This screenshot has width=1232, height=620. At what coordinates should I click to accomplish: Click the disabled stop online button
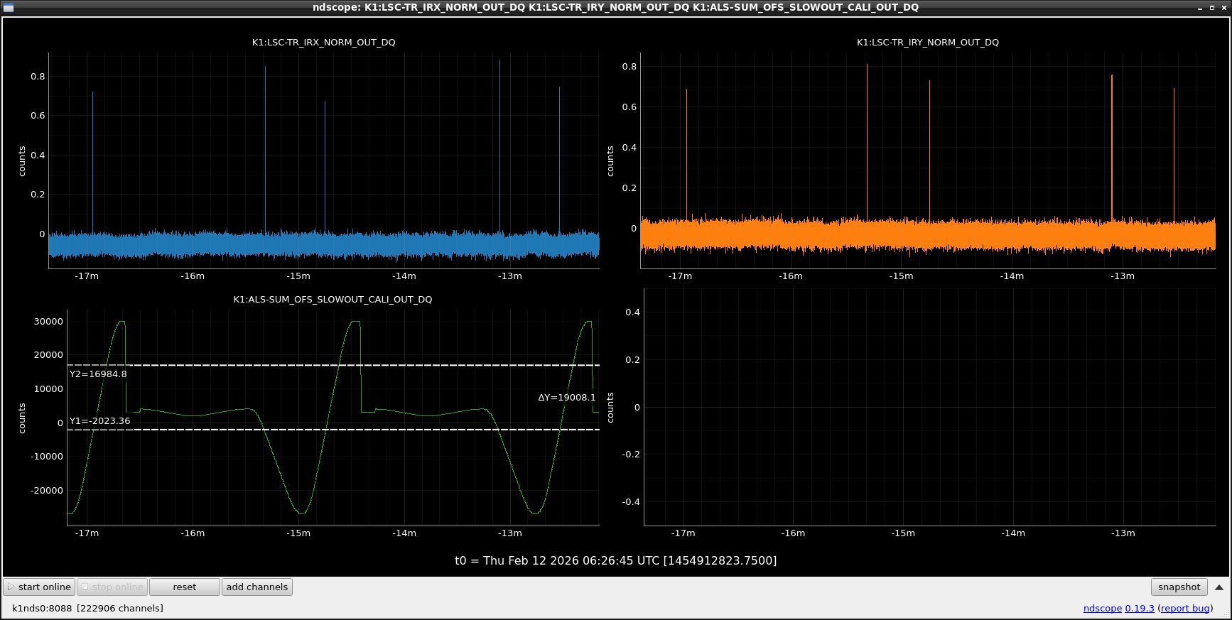[112, 587]
